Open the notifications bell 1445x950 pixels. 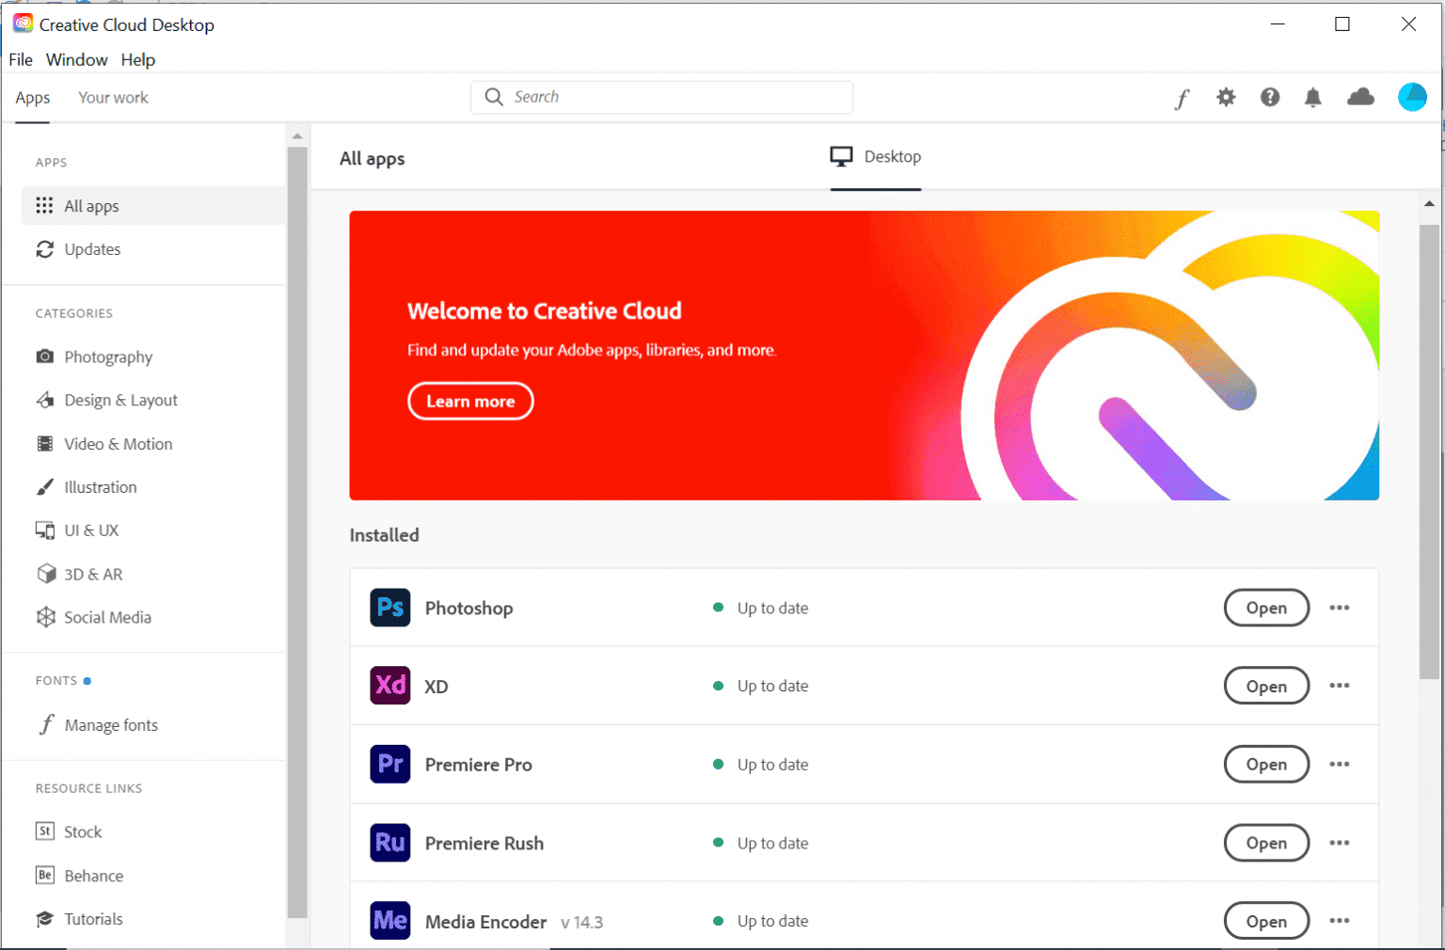click(x=1313, y=97)
